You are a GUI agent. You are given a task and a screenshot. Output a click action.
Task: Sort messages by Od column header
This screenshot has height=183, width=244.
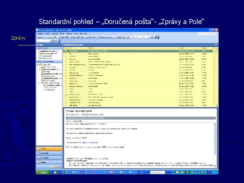tap(78, 48)
